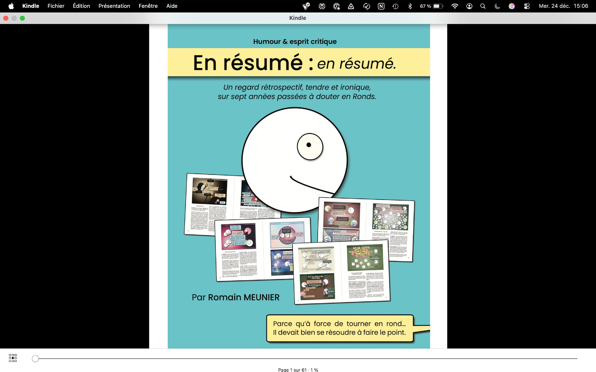Open the Aide menu

pos(172,6)
